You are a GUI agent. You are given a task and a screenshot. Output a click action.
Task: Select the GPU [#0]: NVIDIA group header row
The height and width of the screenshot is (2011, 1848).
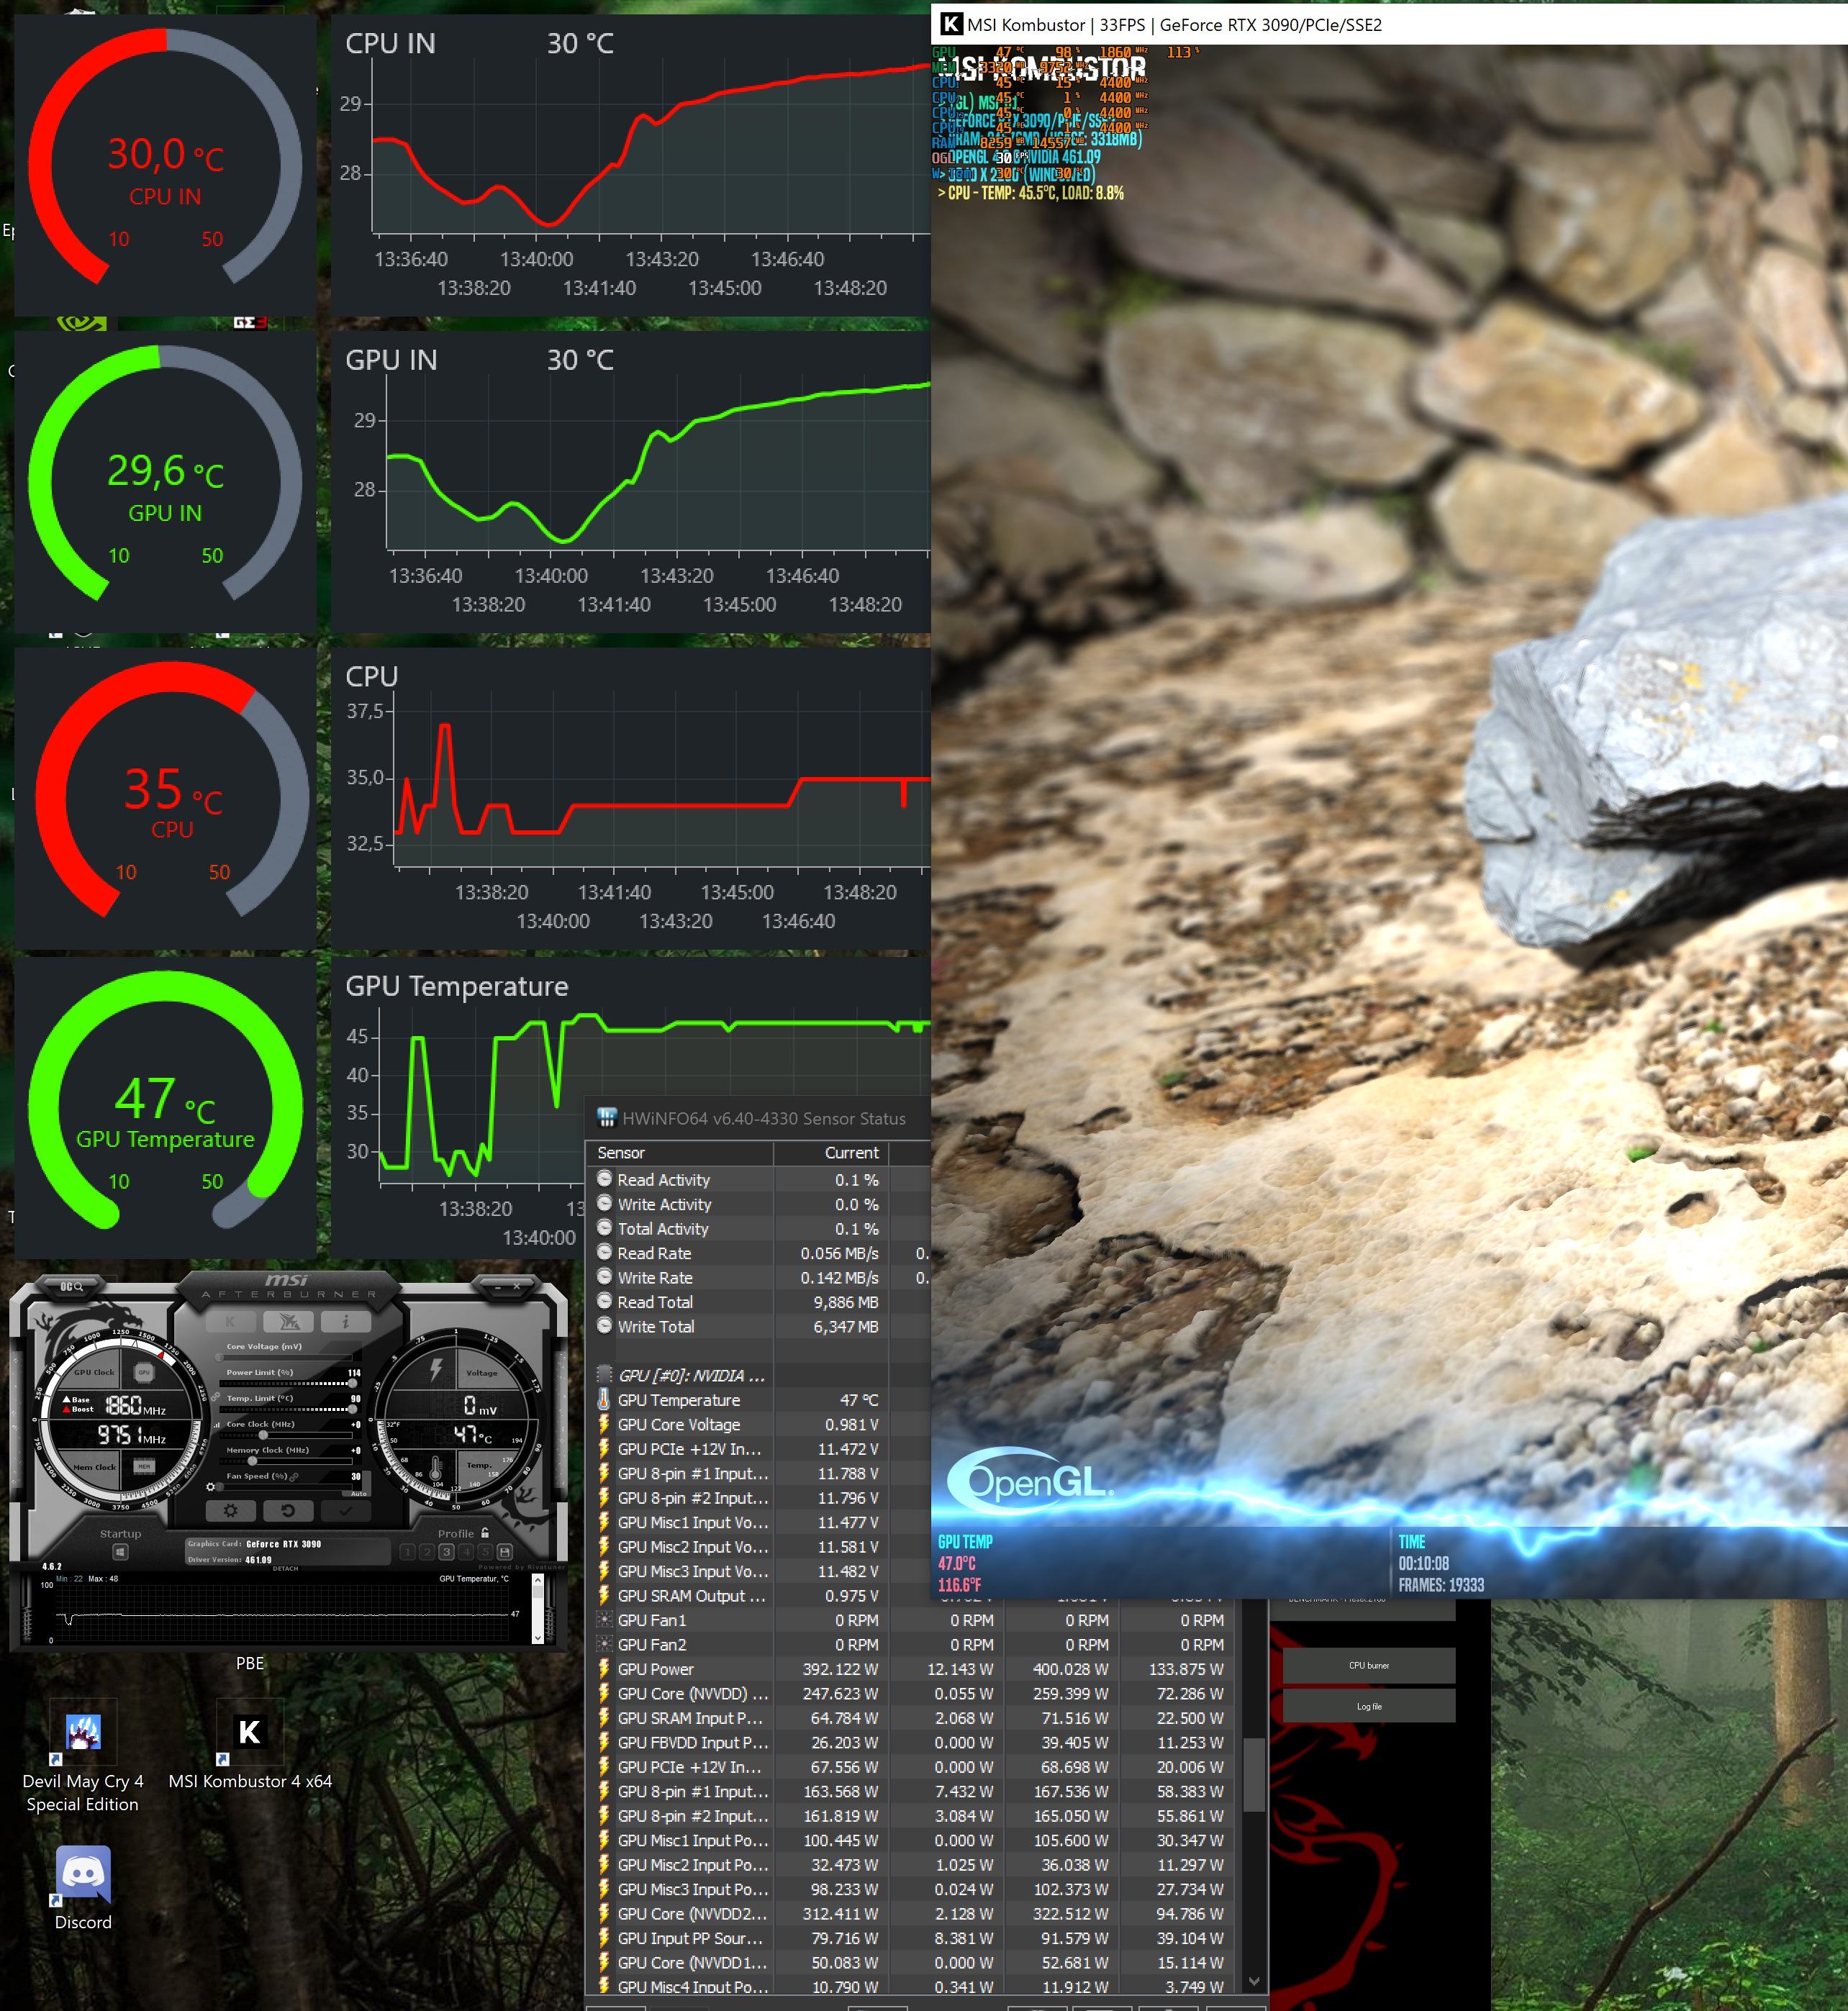coord(758,1375)
